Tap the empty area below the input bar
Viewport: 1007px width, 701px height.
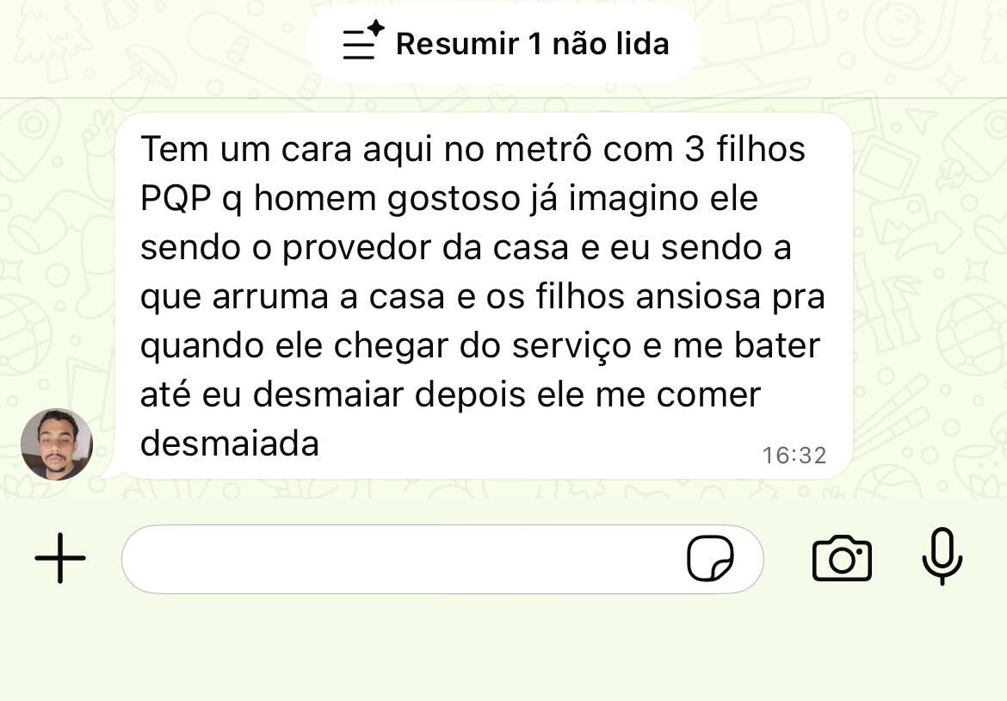504,649
